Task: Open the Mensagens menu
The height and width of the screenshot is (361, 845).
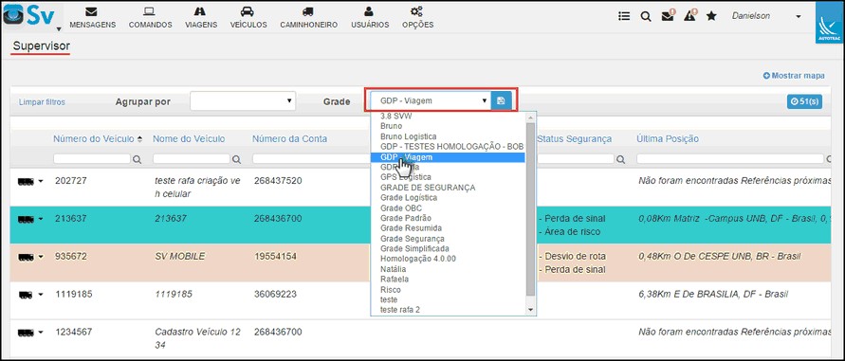Action: point(92,18)
